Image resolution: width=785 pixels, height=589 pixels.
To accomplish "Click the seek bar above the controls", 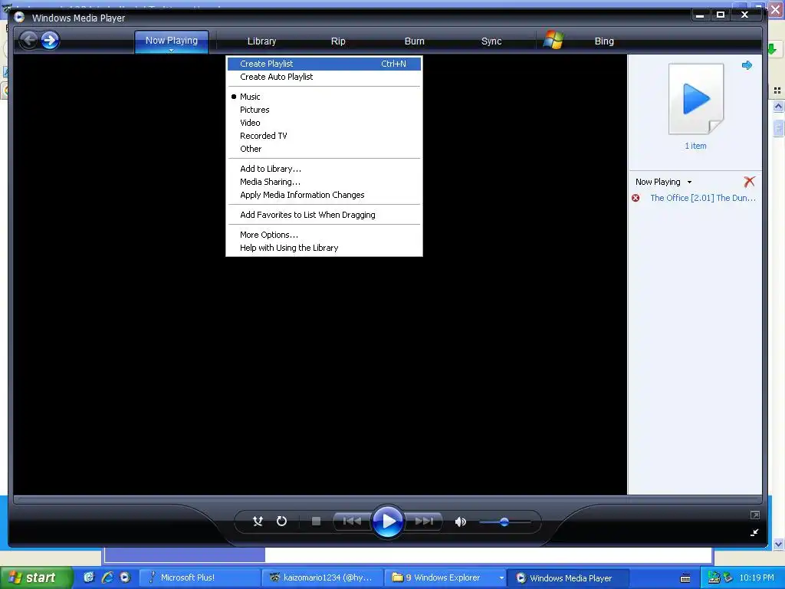I will [x=388, y=499].
